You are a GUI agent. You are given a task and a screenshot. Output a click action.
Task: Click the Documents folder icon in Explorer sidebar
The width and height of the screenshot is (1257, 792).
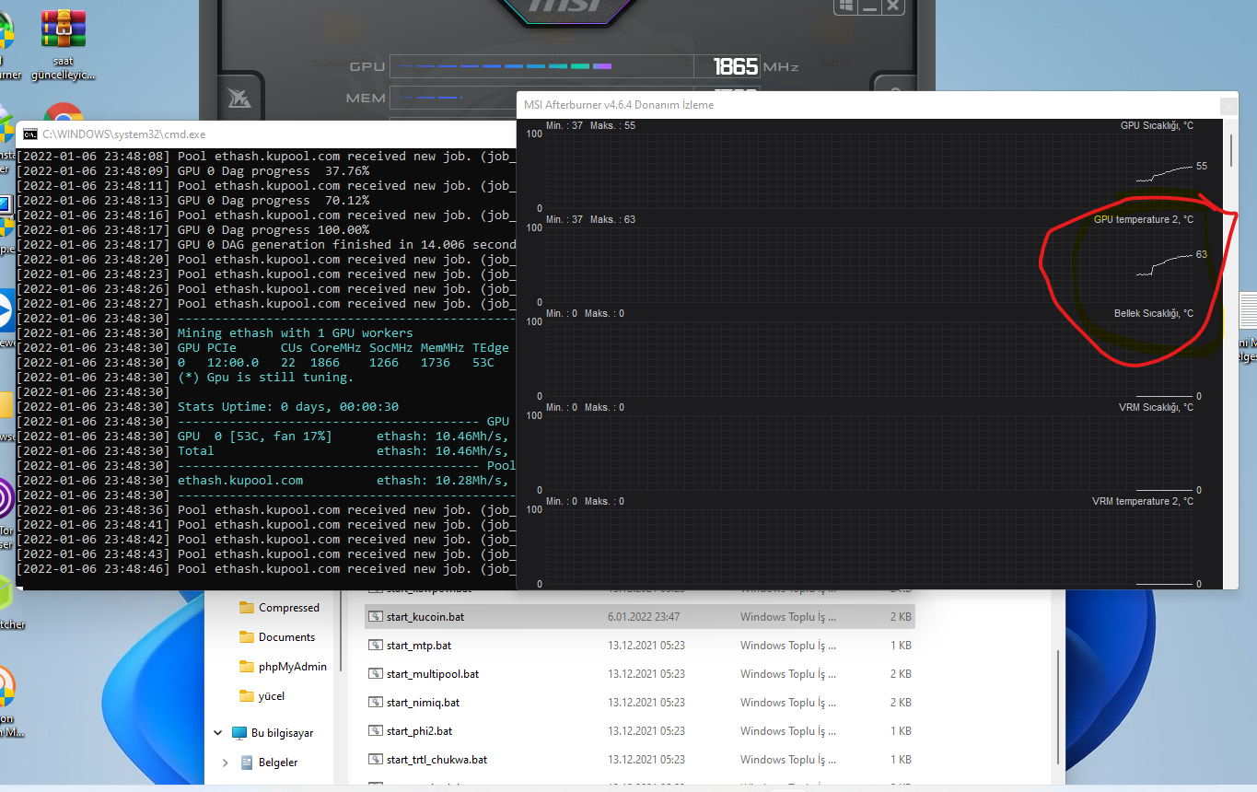click(246, 637)
